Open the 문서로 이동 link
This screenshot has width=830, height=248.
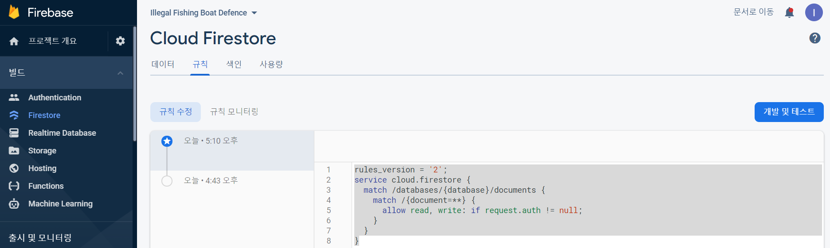[753, 12]
